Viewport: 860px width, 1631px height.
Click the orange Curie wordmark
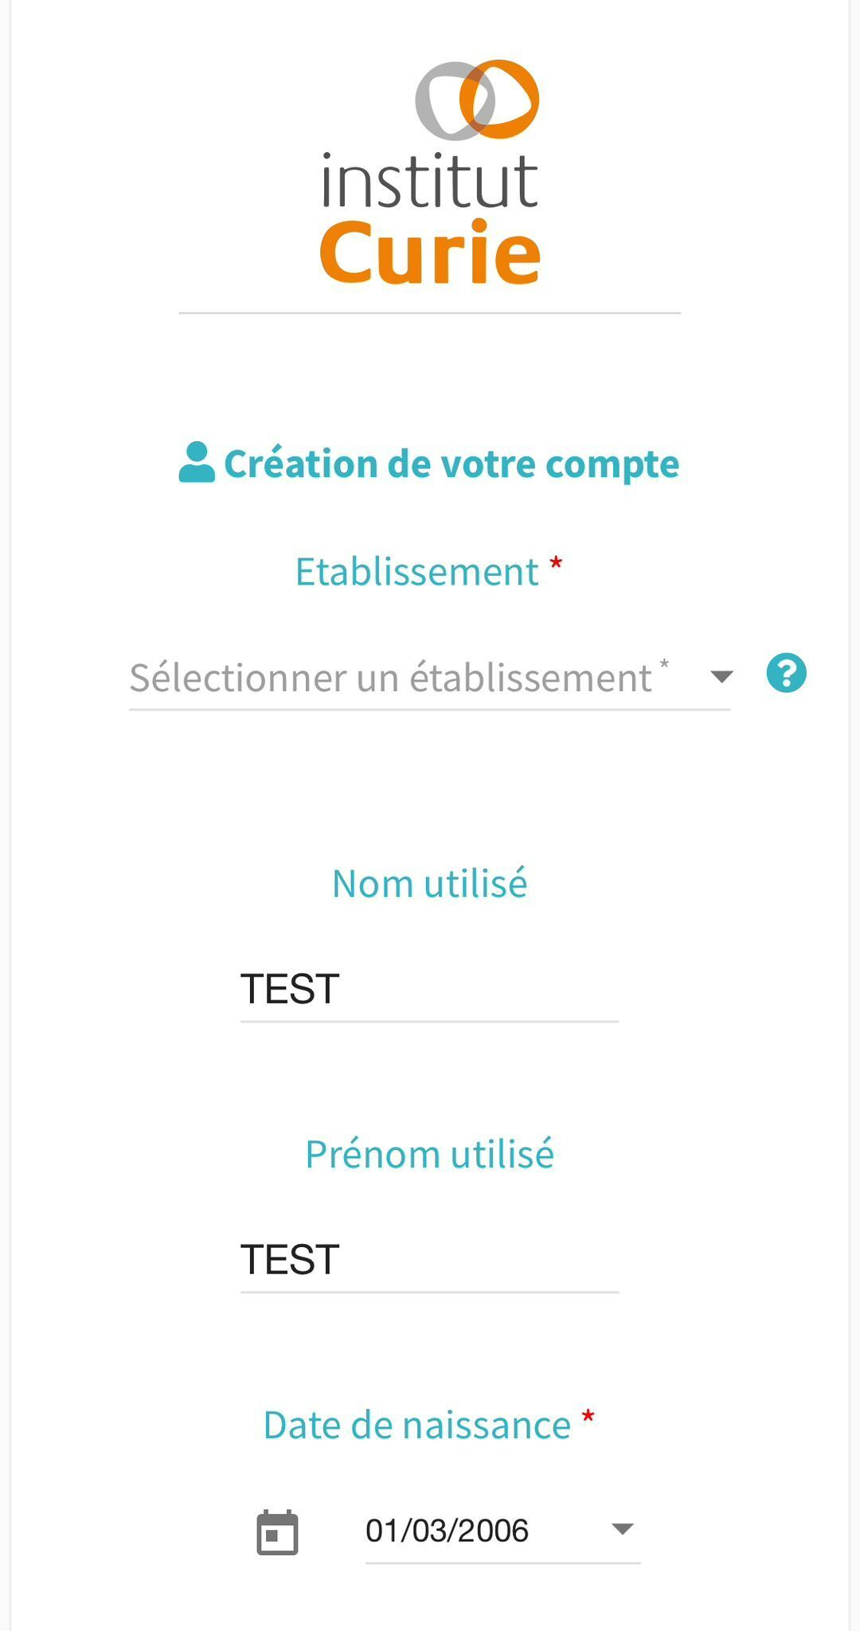(x=430, y=253)
